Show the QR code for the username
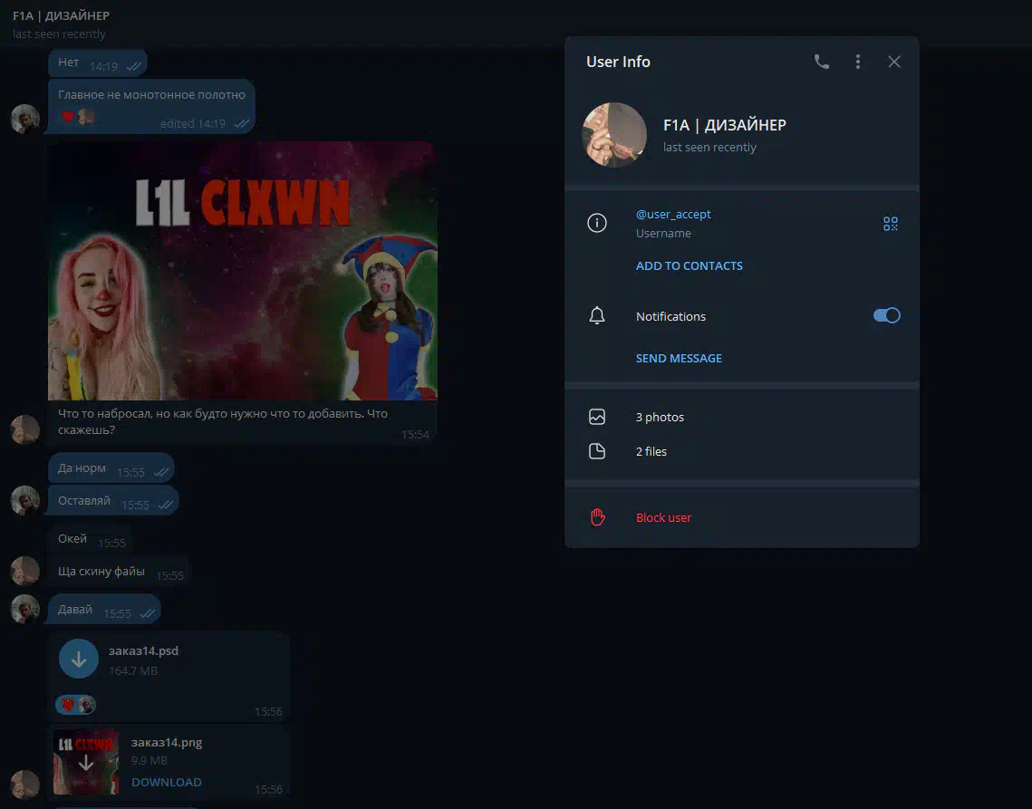Screen dimensions: 1032x809 coord(890,224)
